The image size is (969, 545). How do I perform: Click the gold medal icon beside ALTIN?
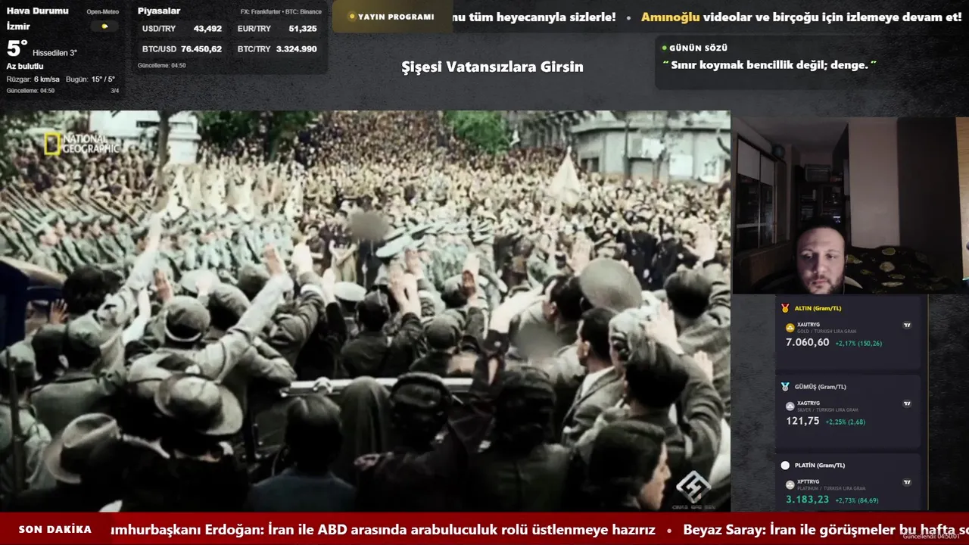[785, 308]
